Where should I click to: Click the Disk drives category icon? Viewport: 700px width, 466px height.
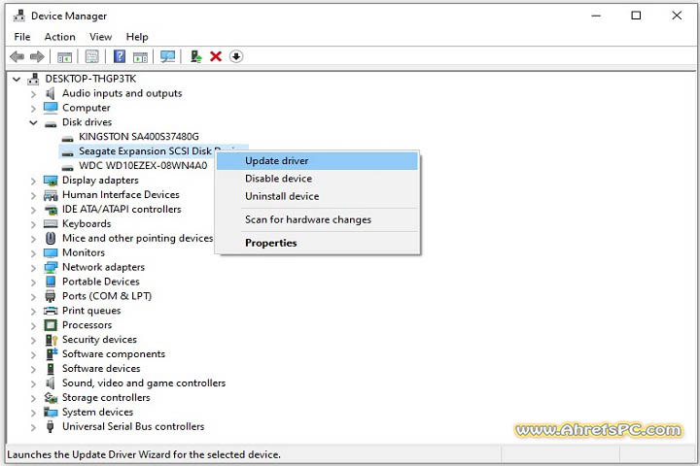point(51,123)
